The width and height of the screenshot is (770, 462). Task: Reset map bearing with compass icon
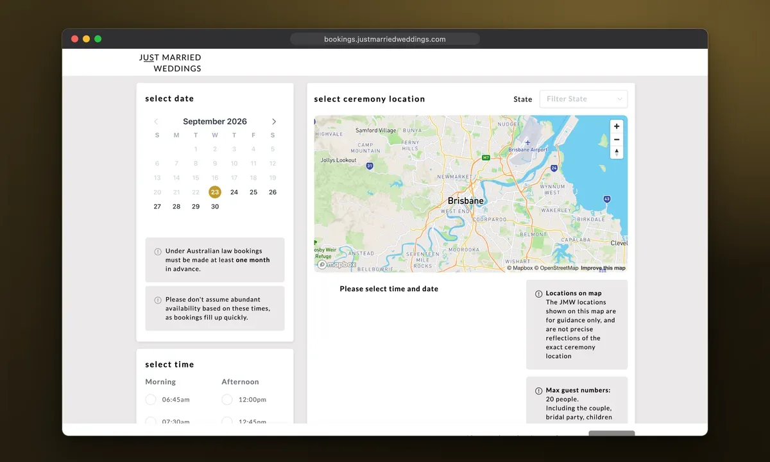[x=617, y=152]
